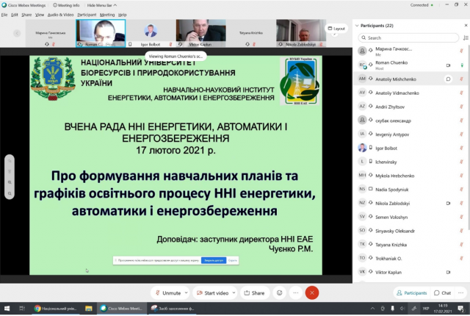Screen dimensions: 470x316
Task: Open File Explorer from the taskbar
Action: coord(88,309)
